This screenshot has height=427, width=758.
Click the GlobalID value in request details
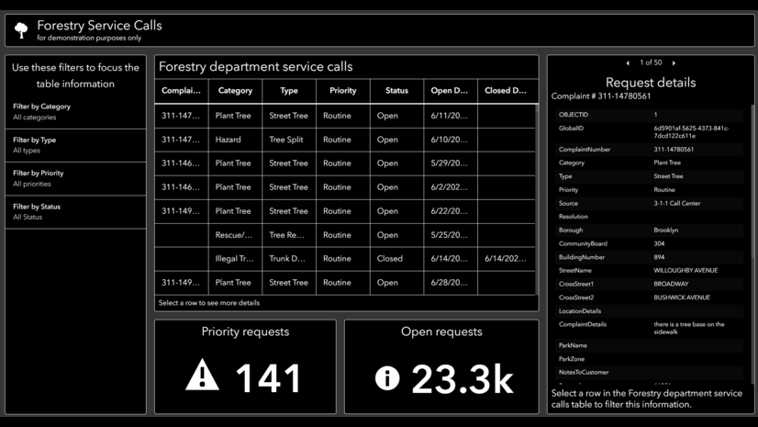691,132
